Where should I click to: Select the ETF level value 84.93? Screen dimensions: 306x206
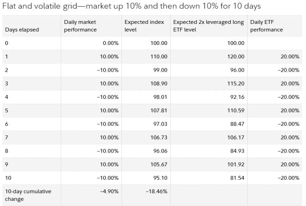click(x=237, y=151)
